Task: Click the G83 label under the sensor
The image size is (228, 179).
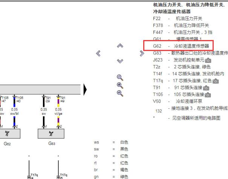Action: tap(52, 144)
